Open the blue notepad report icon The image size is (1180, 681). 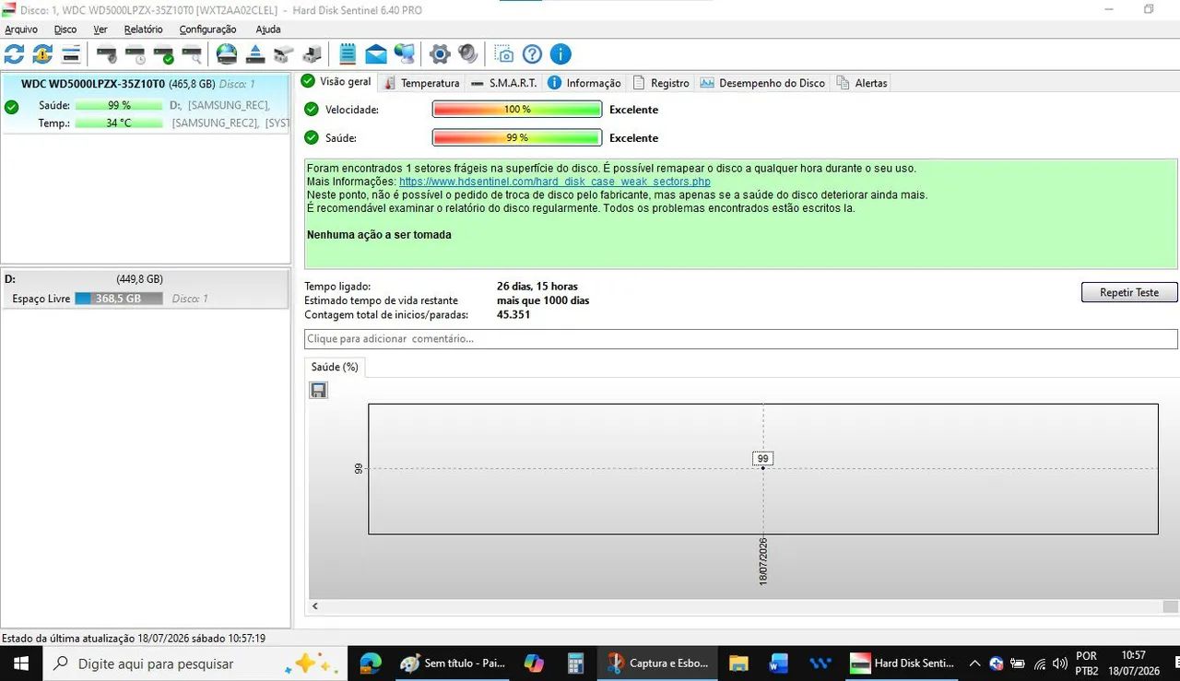(x=348, y=54)
